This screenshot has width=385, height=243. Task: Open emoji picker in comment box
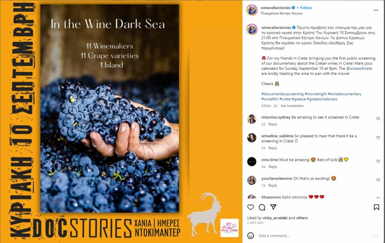251,235
